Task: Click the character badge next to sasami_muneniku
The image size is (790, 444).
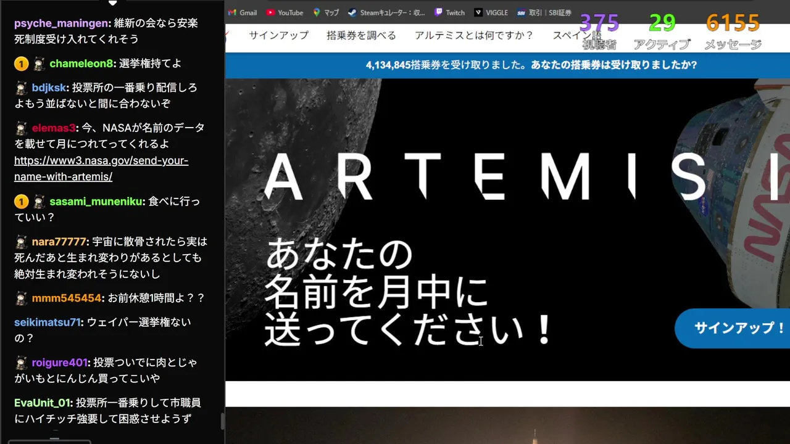Action: pyautogui.click(x=39, y=202)
